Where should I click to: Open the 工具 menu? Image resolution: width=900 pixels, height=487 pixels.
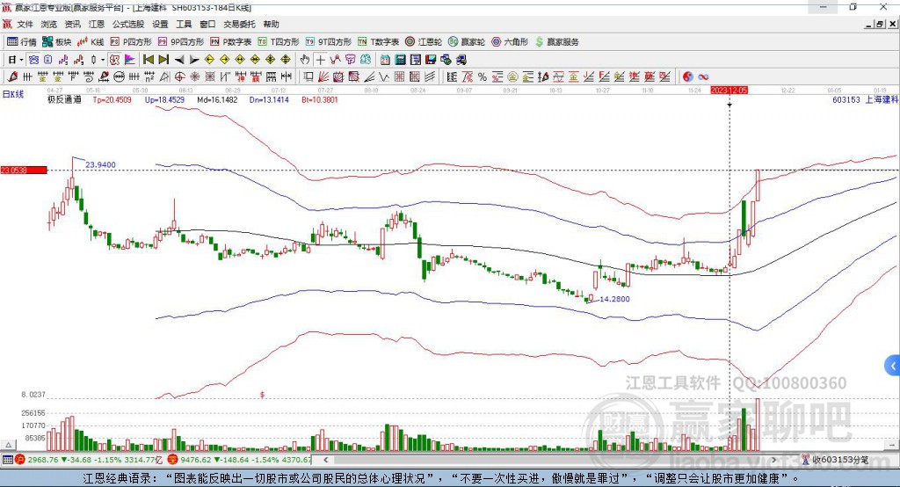pos(184,24)
